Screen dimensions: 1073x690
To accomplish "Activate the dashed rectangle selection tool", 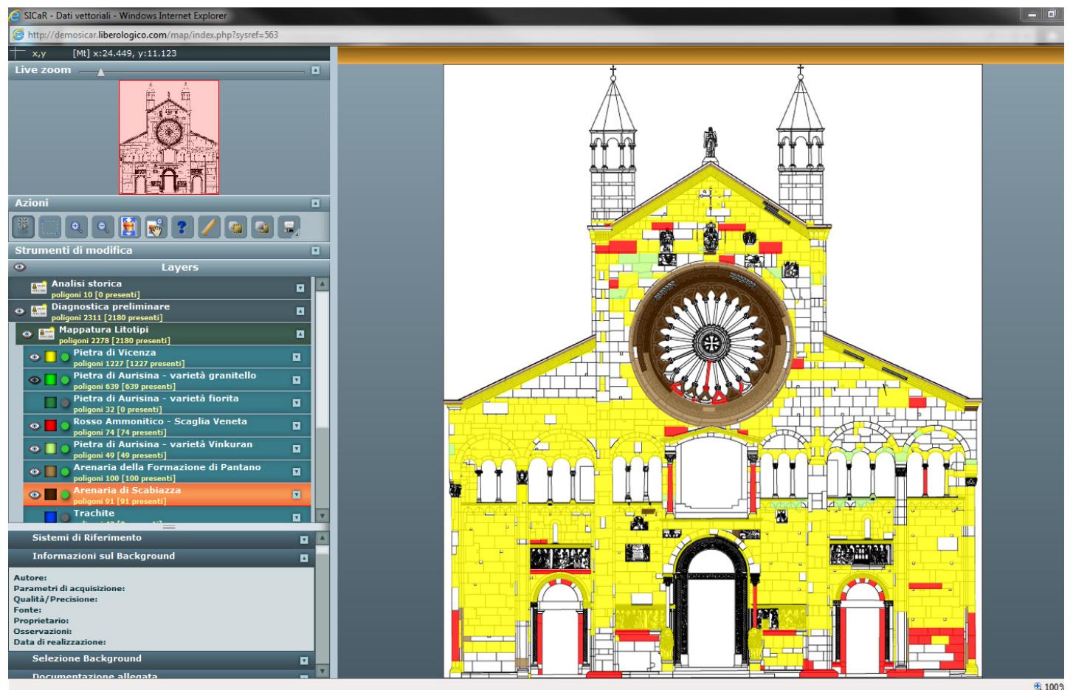I will (50, 227).
